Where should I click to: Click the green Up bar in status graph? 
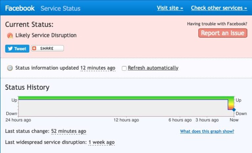[x=123, y=98]
